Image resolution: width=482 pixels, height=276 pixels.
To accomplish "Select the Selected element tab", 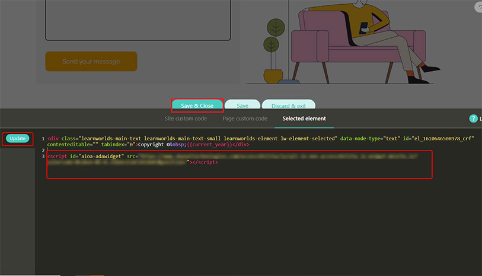I will 304,118.
